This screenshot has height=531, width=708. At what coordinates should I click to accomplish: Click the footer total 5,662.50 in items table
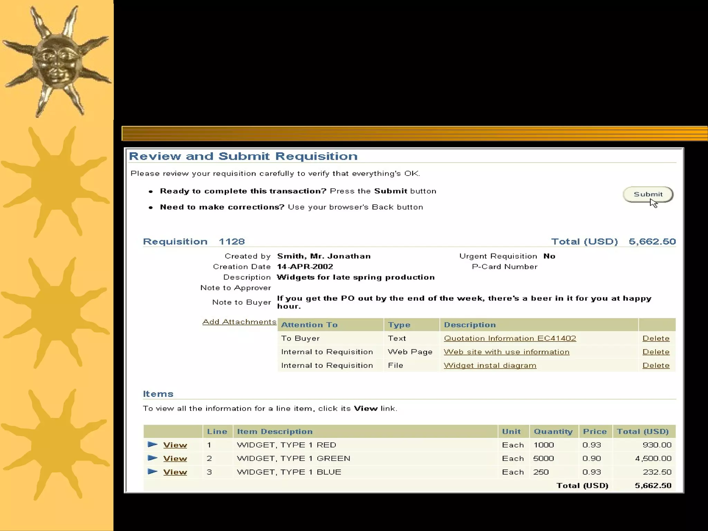(x=653, y=486)
